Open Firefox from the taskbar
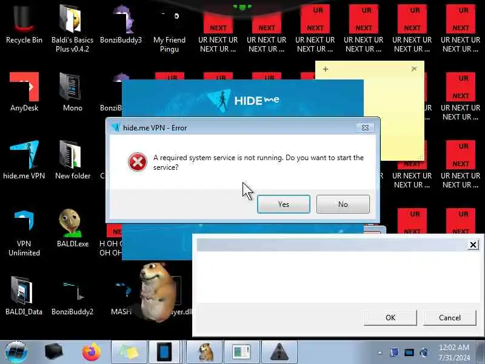 click(92, 352)
